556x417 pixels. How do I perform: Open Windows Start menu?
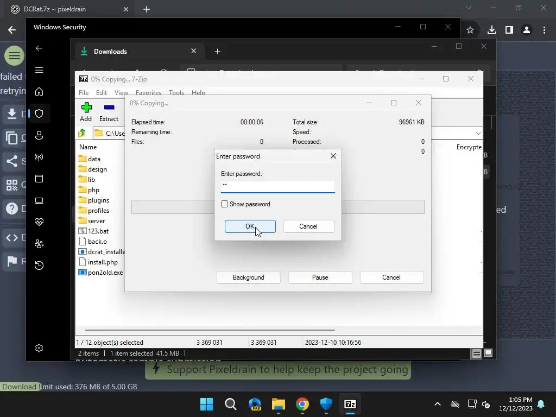click(x=206, y=404)
